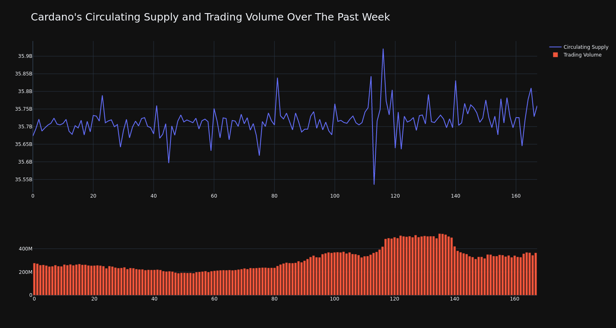The width and height of the screenshot is (616, 328).
Task: Select the 35.9B y-axis label
Action: [x=25, y=56]
